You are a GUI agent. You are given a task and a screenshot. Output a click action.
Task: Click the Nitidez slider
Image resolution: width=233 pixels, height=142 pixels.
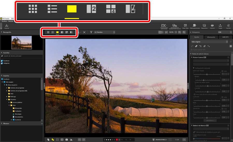click(207, 80)
